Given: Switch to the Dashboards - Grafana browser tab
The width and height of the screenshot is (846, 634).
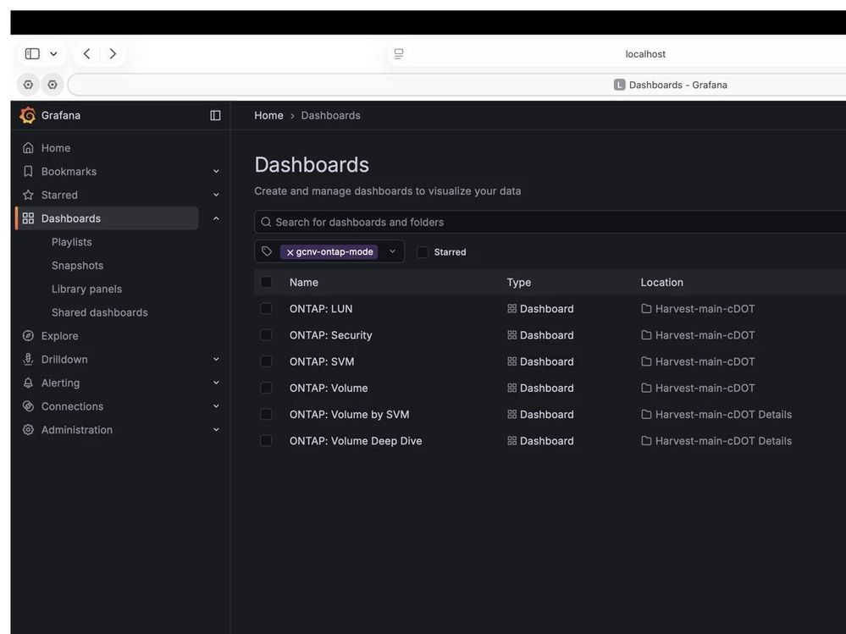Looking at the screenshot, I should click(x=671, y=85).
